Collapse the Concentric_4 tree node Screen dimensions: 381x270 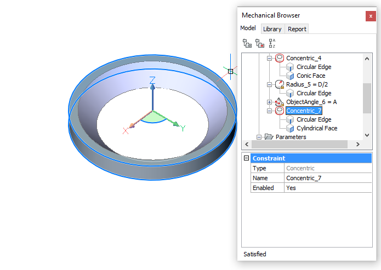(x=269, y=58)
